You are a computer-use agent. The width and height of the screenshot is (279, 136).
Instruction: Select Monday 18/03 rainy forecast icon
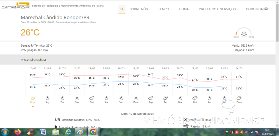click(151, 98)
